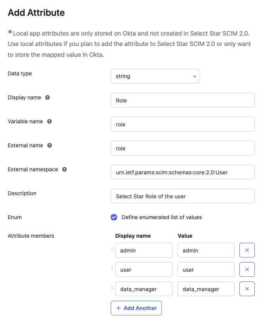Image resolution: width=261 pixels, height=322 pixels.
Task: Click the Description text field
Action: click(183, 196)
